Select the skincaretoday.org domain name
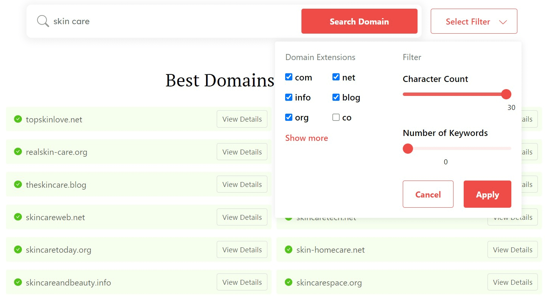The image size is (545, 301). (x=59, y=250)
